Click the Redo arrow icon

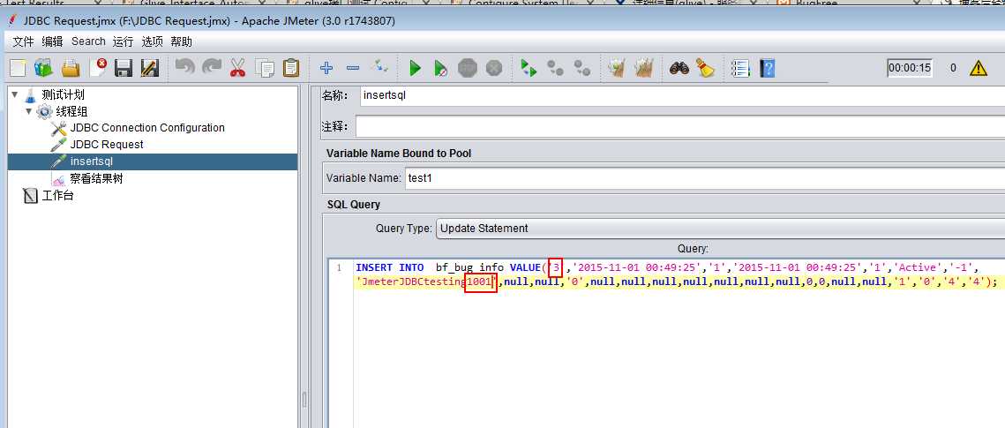[x=211, y=67]
